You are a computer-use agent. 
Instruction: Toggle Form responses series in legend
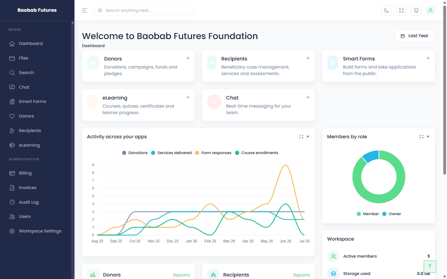coord(213,153)
